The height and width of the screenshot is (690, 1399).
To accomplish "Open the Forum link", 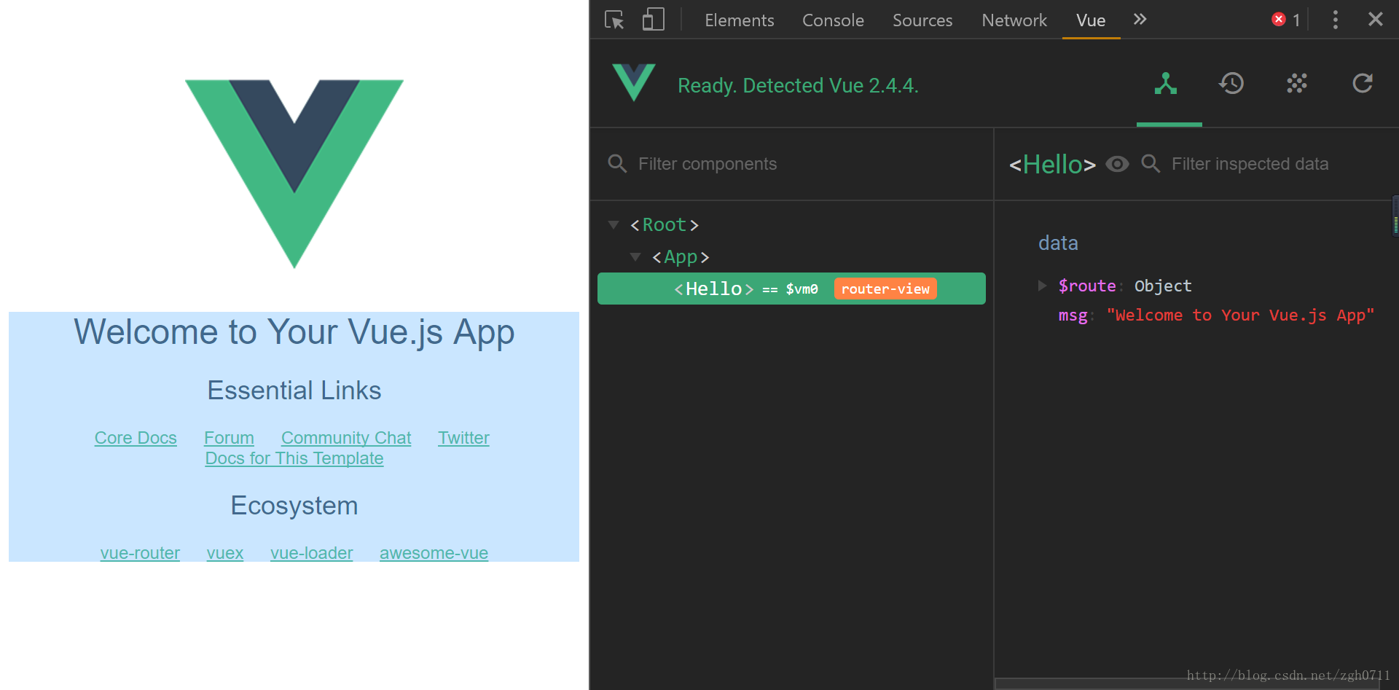I will coord(229,438).
